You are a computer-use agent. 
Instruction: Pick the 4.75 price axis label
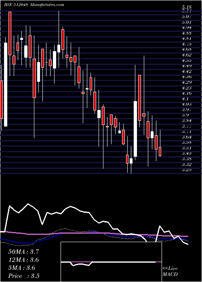click(187, 44)
